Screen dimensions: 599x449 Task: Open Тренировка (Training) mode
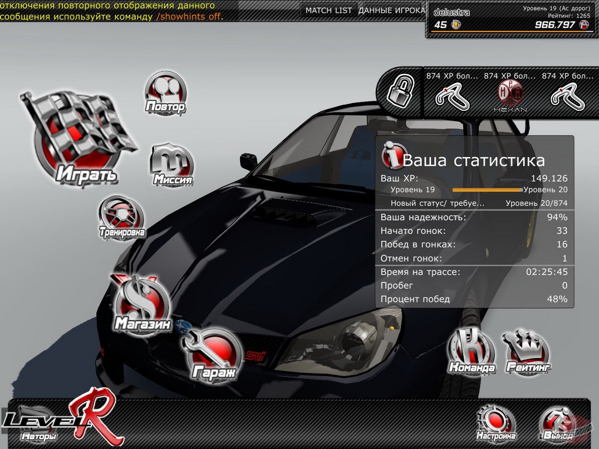click(x=122, y=217)
